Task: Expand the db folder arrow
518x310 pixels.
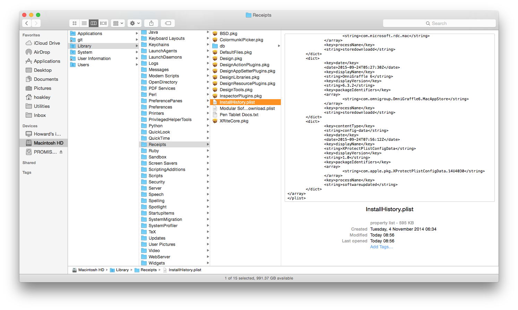Action: click(279, 46)
